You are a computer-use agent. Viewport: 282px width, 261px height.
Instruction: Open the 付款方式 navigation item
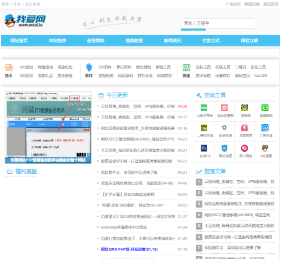tap(211, 41)
